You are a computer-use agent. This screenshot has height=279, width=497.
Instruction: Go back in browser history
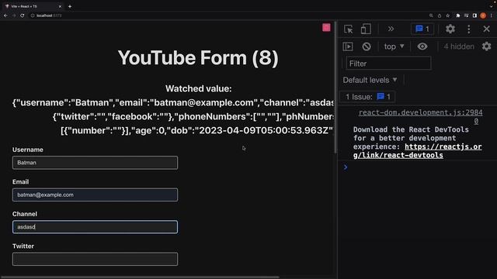coord(5,15)
